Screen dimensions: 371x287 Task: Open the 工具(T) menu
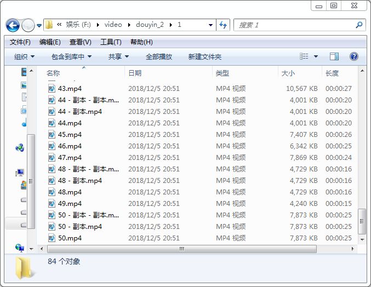tap(110, 42)
